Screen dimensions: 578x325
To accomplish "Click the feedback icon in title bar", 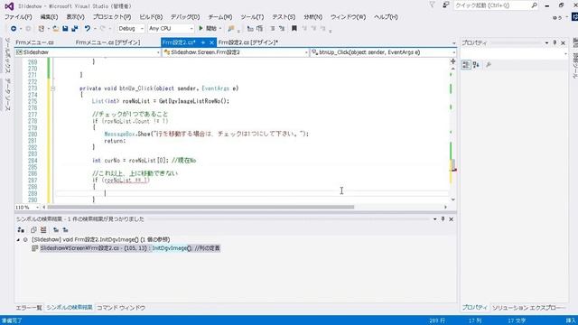I will click(x=446, y=5).
